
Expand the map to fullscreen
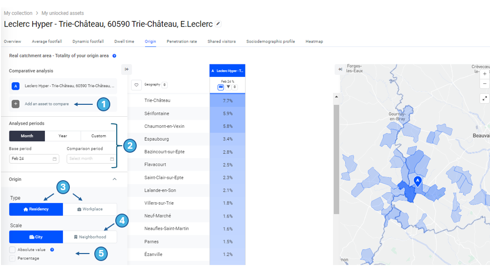(485, 98)
